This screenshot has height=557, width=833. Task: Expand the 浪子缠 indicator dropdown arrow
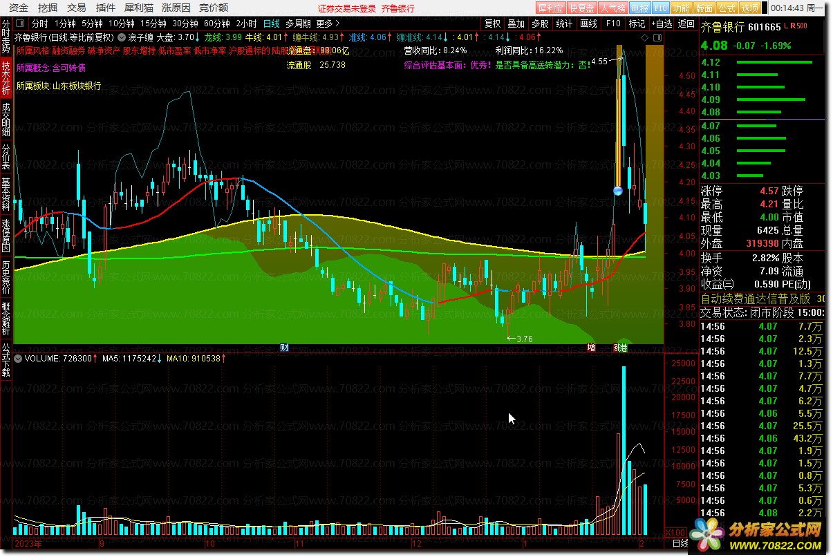(122, 37)
